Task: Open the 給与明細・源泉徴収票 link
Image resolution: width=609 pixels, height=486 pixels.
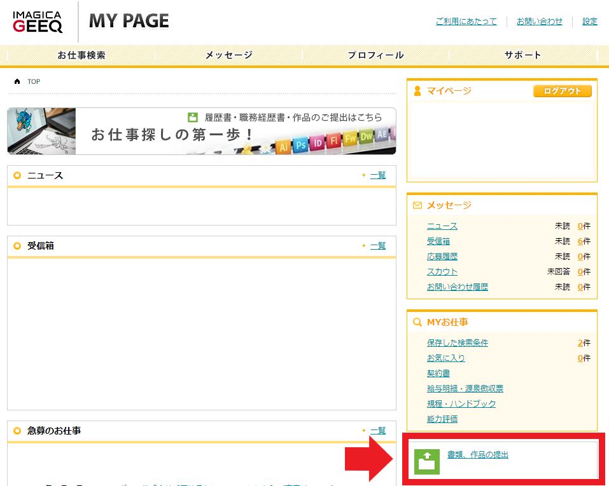Action: (x=465, y=389)
